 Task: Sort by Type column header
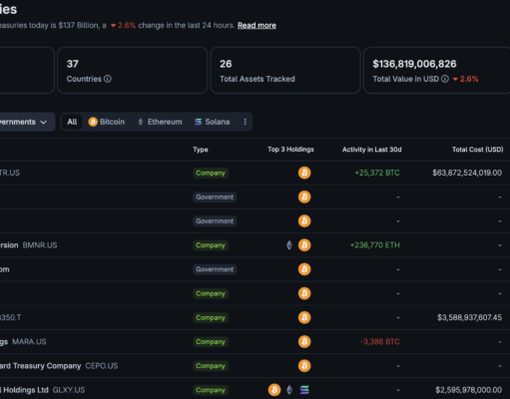coord(201,150)
